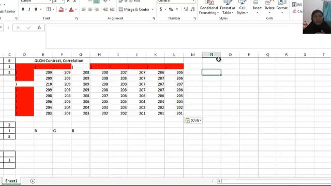The height and width of the screenshot is (186, 331).
Task: Toggle Align Right
Action: click(97, 9)
